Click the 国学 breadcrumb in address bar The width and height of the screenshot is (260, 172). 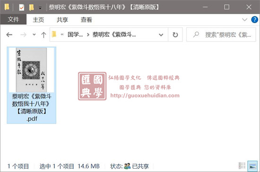click(x=75, y=34)
